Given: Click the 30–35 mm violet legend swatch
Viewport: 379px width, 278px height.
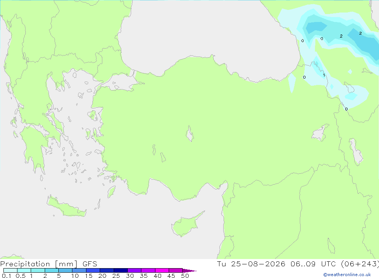Looking at the screenshot, I should pos(135,270).
